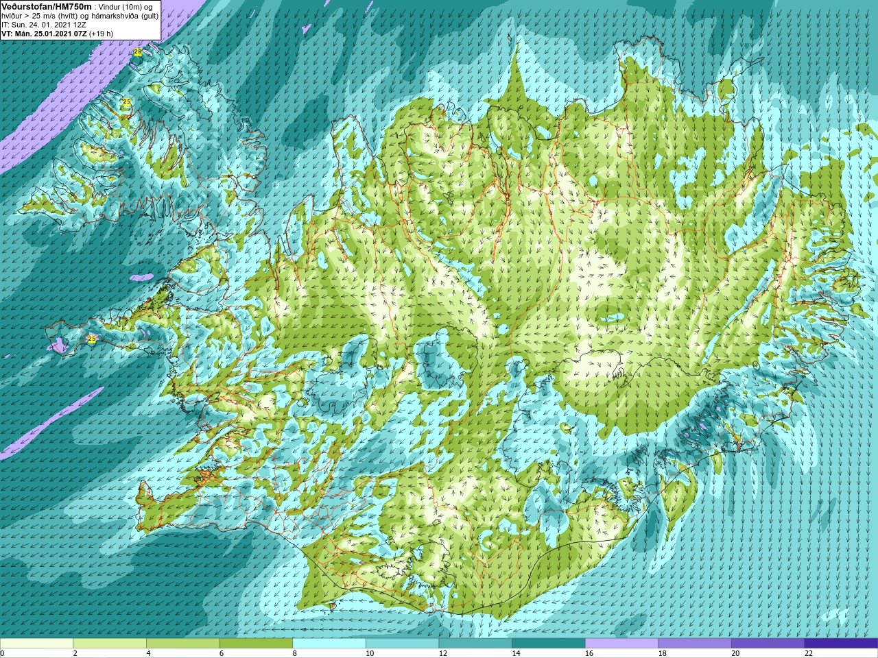Click the yellow 25 gust marker in the Westfjords
This screenshot has height=658, width=878.
[127, 101]
